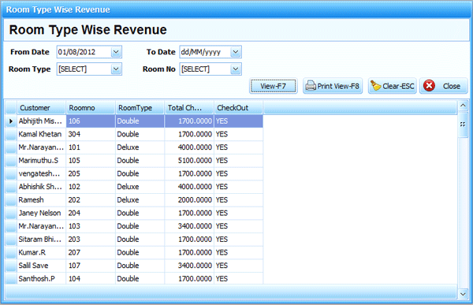
Task: Click Deluxe room type for room 101
Action: click(140, 147)
